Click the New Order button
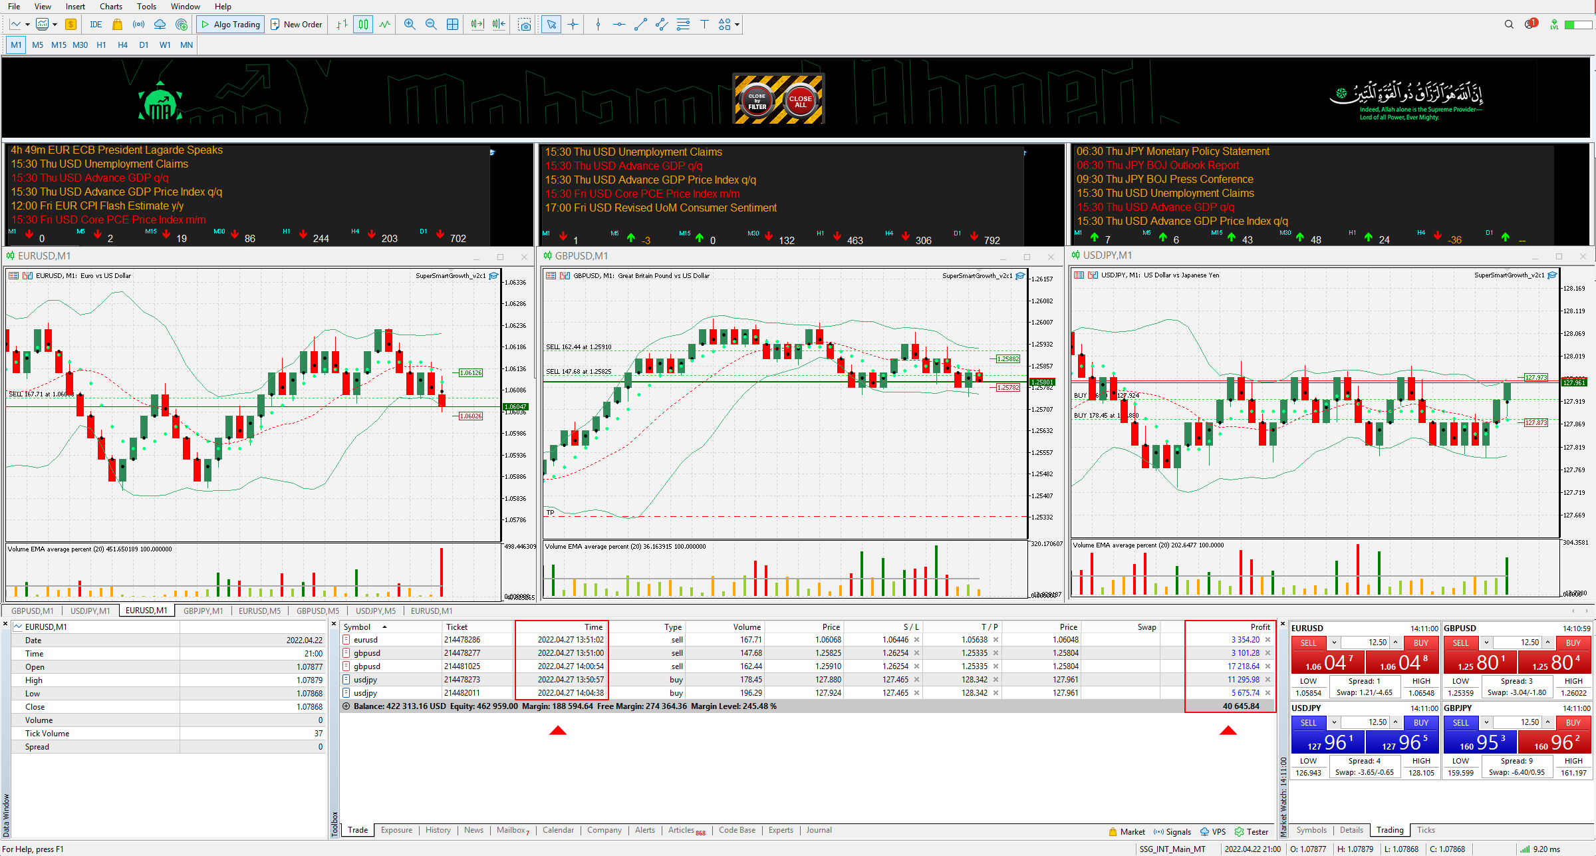 pos(296,25)
